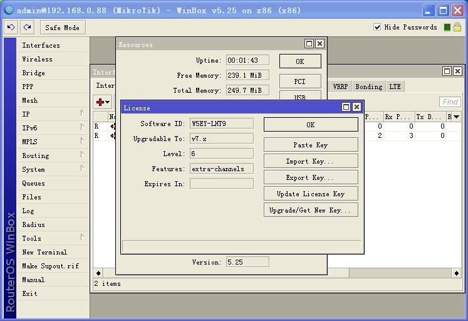
Task: Open the column selector dropdown arrow in table header
Action: (x=456, y=117)
